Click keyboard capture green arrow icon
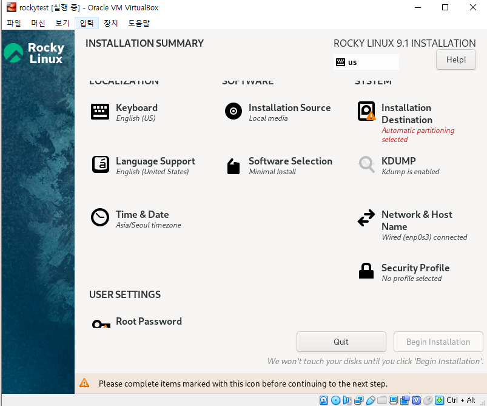This screenshot has height=406, width=487. [439, 400]
